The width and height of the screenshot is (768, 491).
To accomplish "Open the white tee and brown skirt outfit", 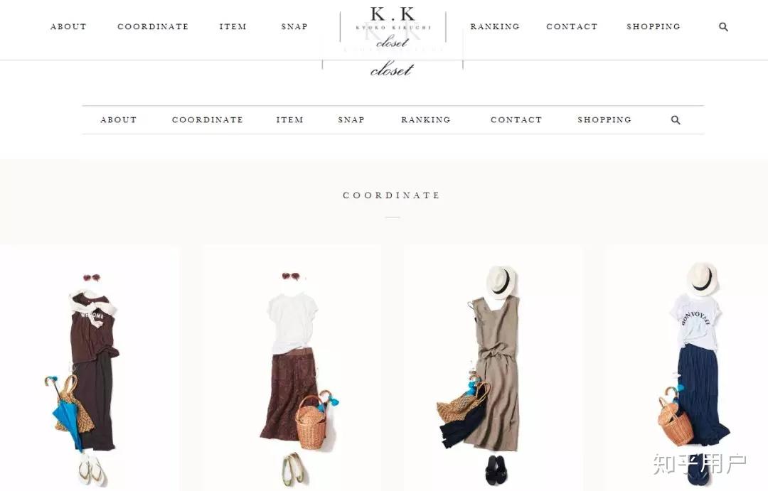I will (x=292, y=368).
